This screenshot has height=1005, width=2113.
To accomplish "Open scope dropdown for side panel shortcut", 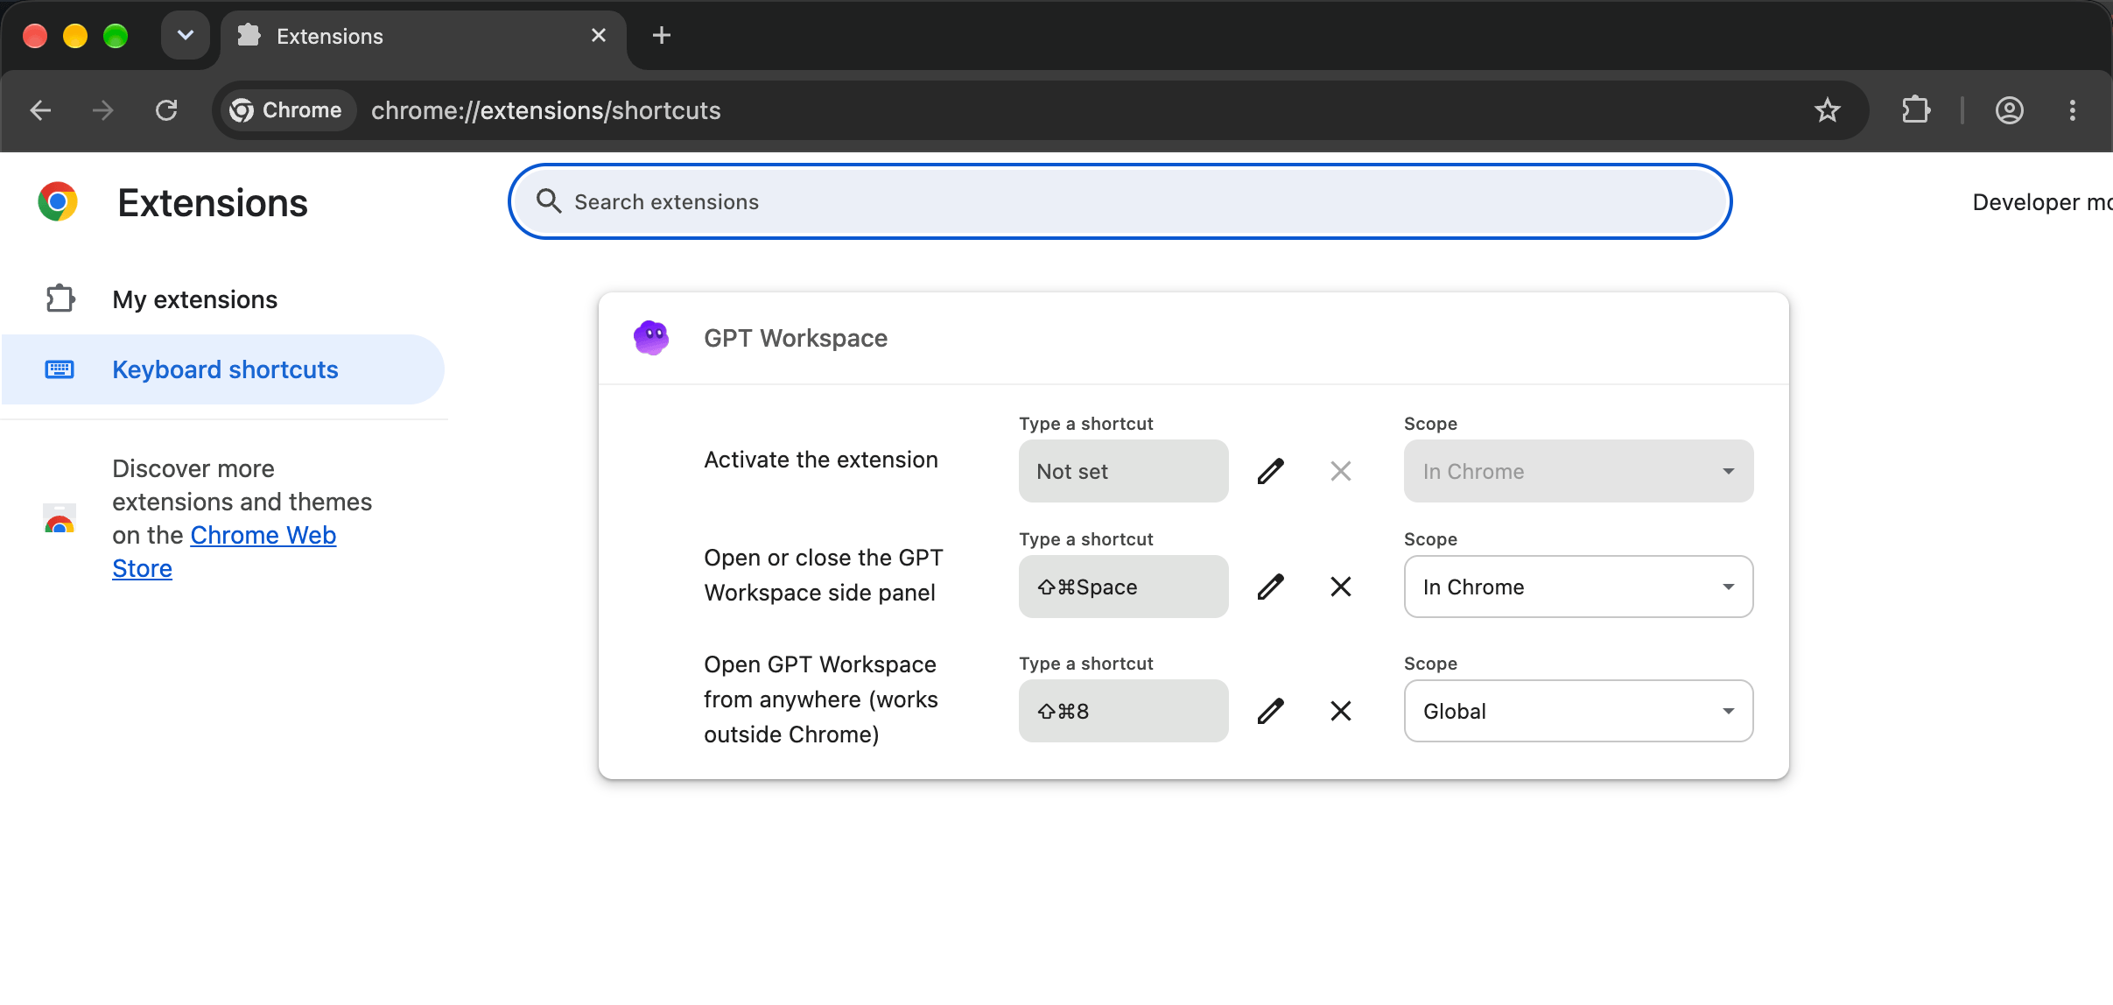I will pyautogui.click(x=1578, y=587).
